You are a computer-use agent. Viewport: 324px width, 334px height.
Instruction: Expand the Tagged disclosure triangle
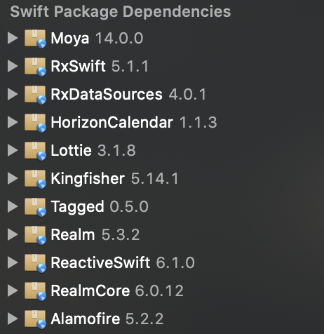(13, 206)
